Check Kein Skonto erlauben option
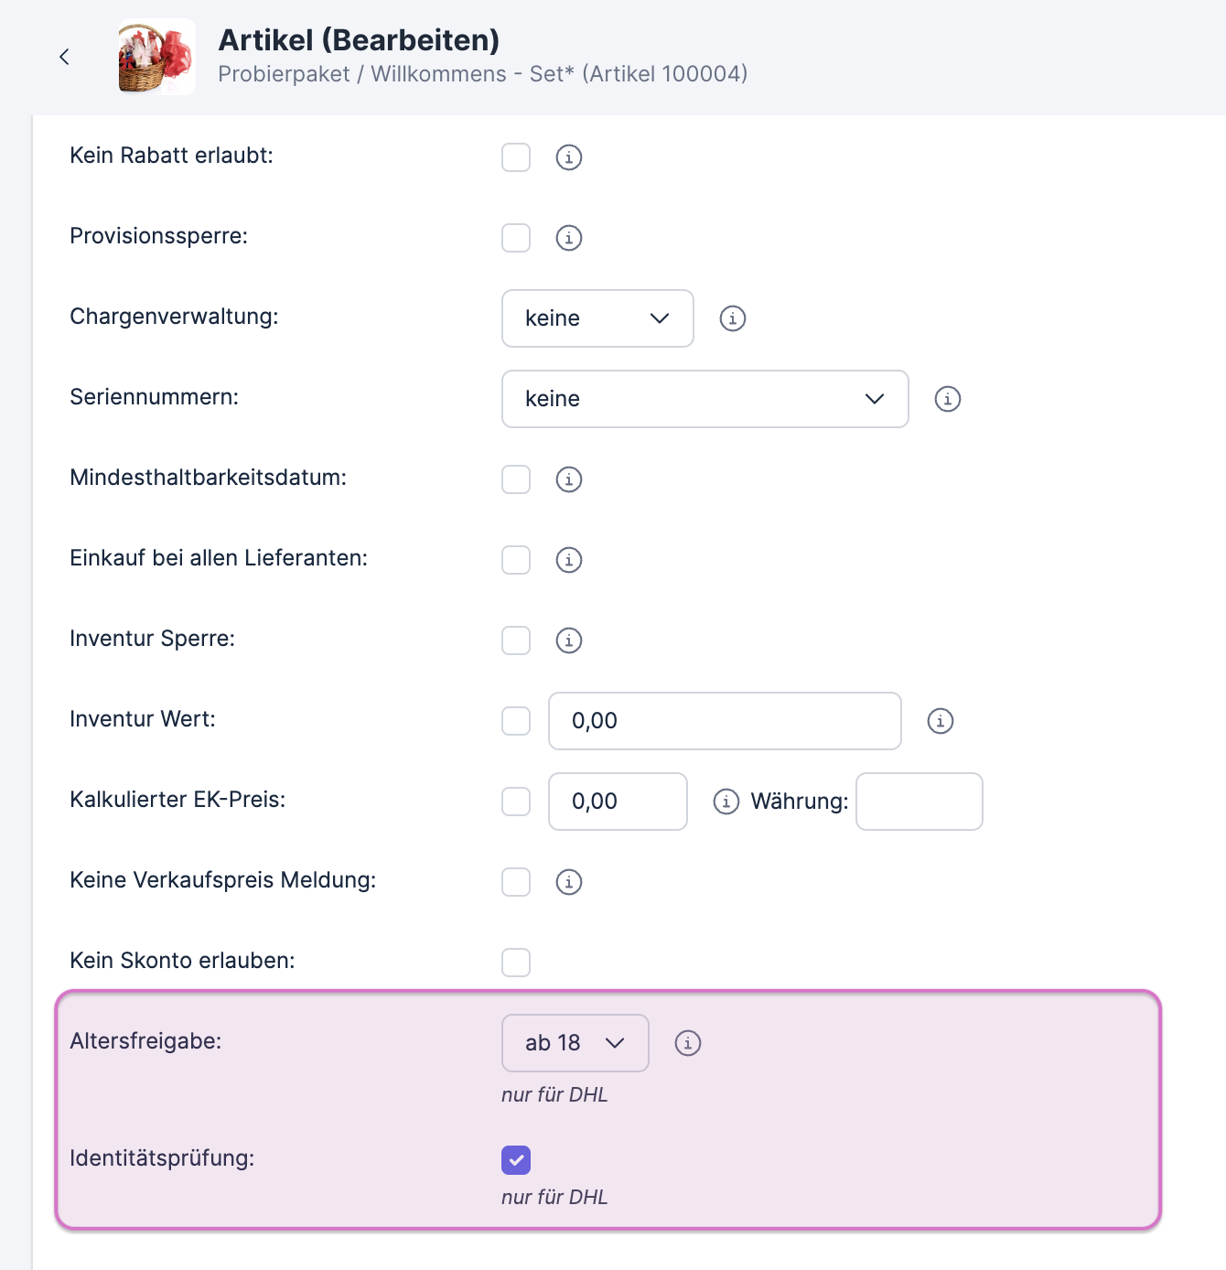This screenshot has height=1270, width=1226. coord(516,963)
